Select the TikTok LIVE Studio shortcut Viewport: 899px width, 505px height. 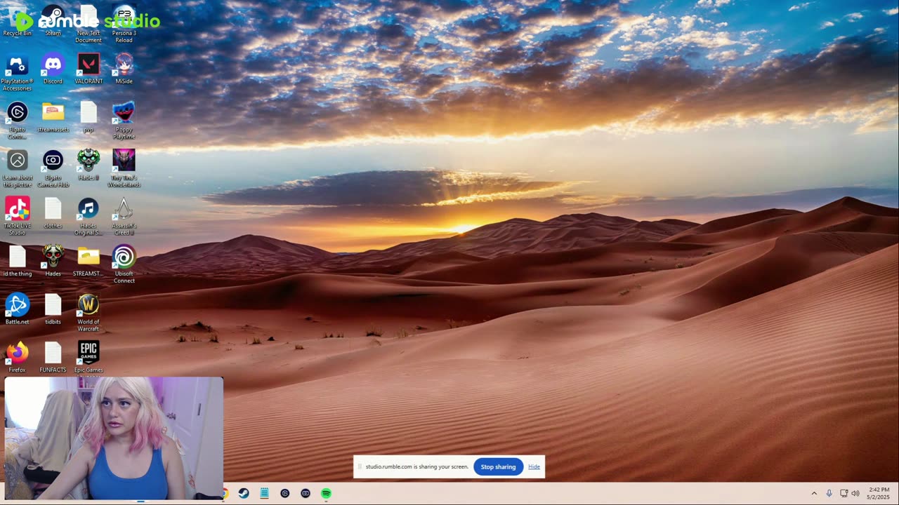(17, 217)
